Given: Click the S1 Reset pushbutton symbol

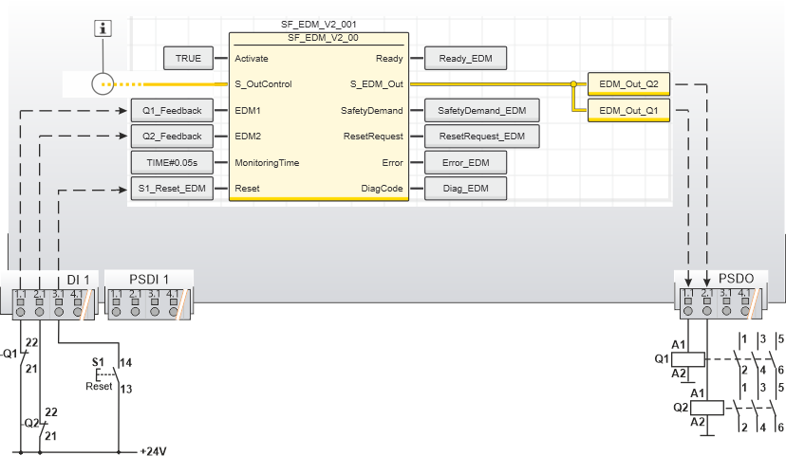Looking at the screenshot, I should click(106, 375).
